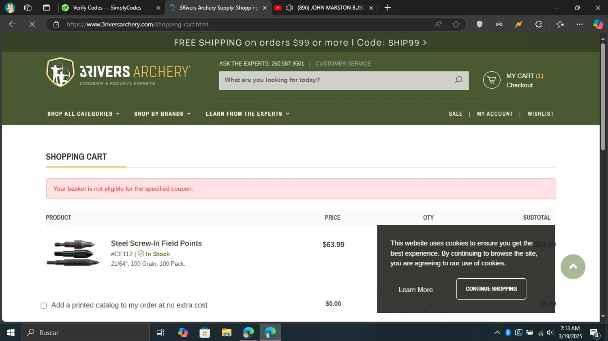Click the Buscar taskbar search box
The image size is (608, 341).
pyautogui.click(x=86, y=333)
